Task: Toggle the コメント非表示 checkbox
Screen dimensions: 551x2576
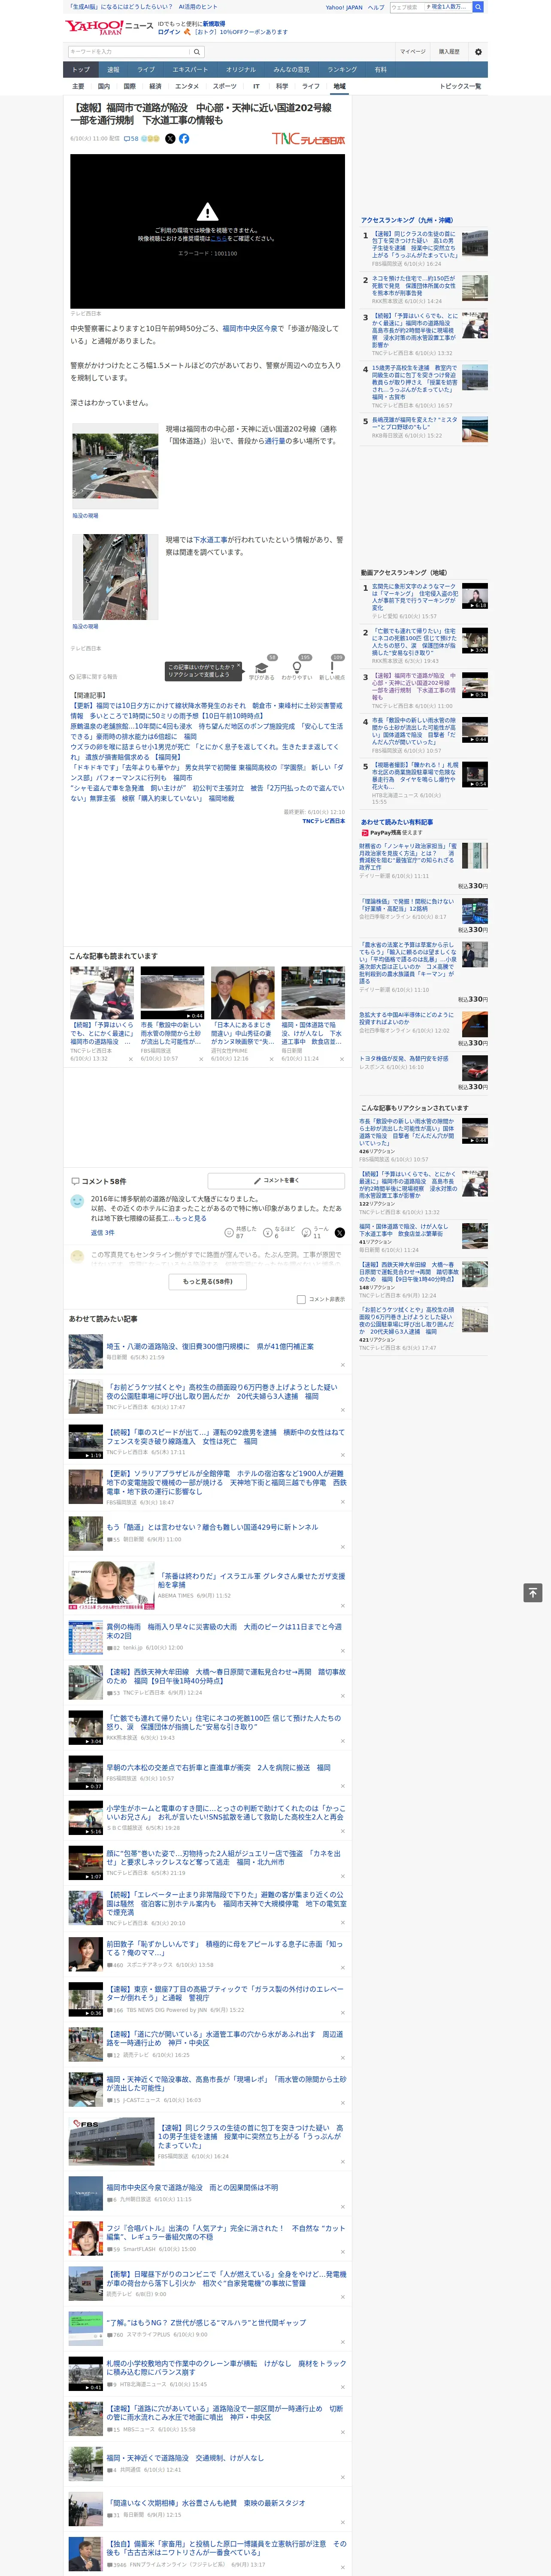Action: (301, 1300)
